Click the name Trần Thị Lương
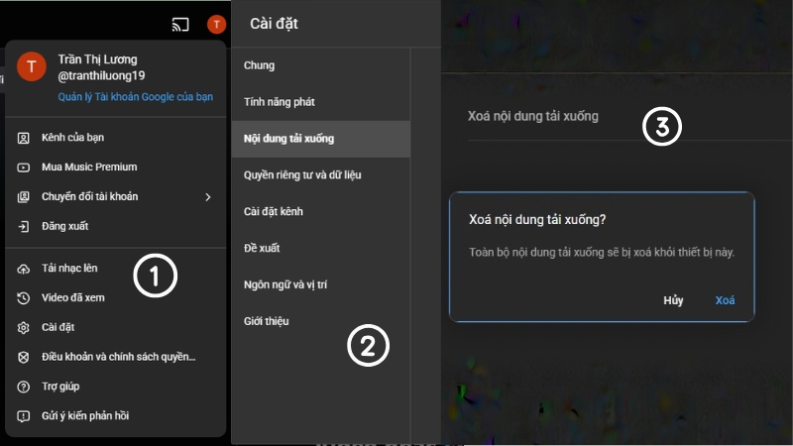Viewport: 793px width, 446px height. 97,59
